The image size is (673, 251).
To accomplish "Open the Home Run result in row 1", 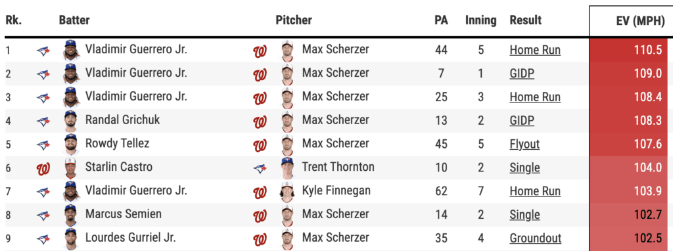I will tap(535, 50).
